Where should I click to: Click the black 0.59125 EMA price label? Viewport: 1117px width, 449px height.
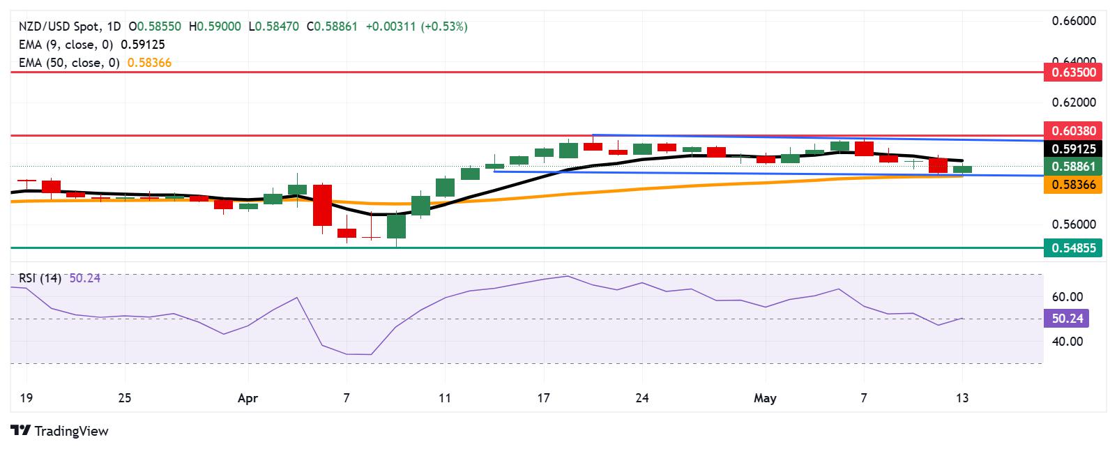(1073, 149)
